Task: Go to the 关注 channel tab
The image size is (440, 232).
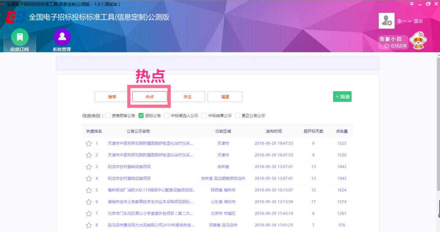Action: pyautogui.click(x=187, y=97)
